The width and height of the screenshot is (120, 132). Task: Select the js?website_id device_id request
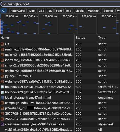60,108
